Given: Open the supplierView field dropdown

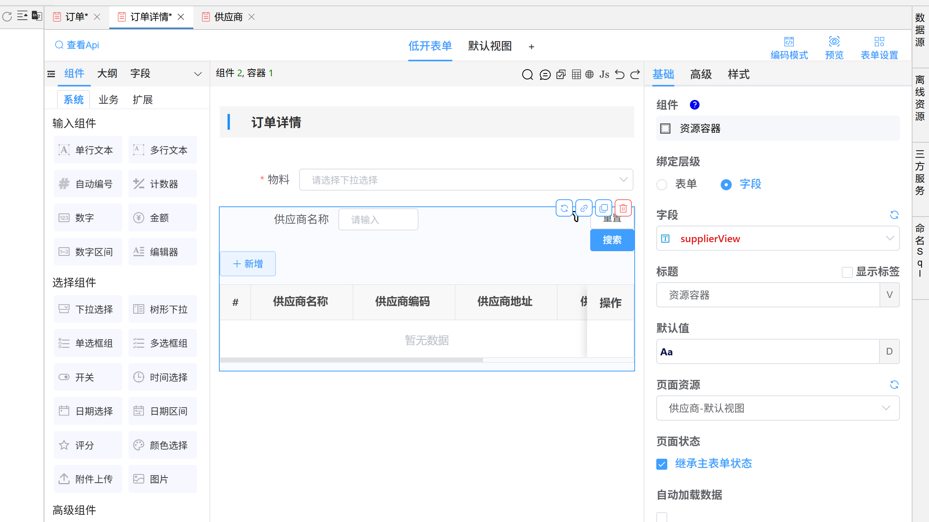Looking at the screenshot, I should point(778,239).
